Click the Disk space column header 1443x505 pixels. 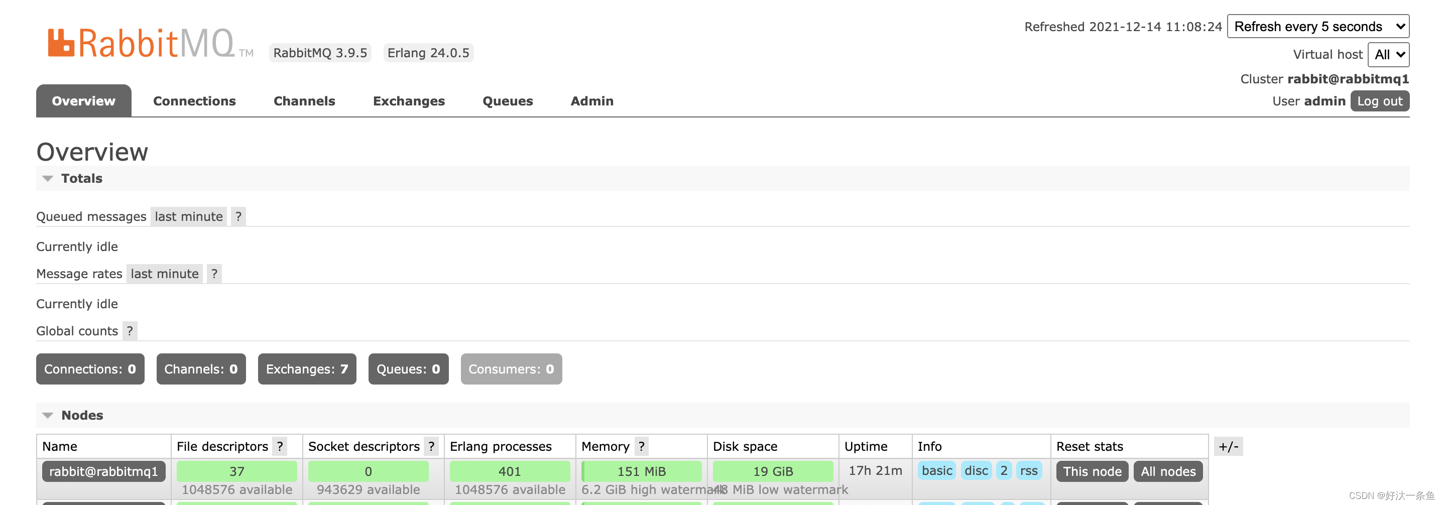click(745, 446)
